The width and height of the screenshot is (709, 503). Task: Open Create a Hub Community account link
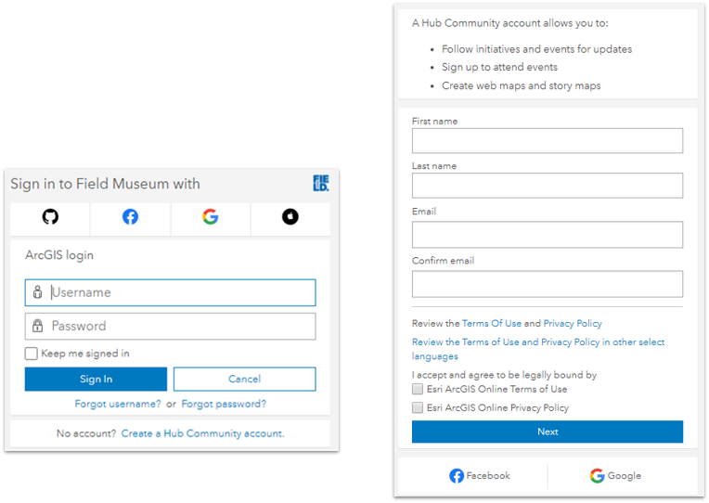point(202,433)
